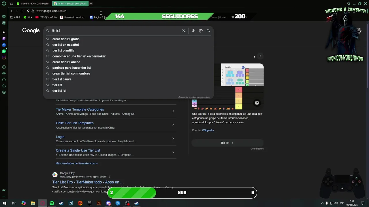Open the YouTube bookmark
Viewport: 369px width, 207px height.
coord(46,17)
